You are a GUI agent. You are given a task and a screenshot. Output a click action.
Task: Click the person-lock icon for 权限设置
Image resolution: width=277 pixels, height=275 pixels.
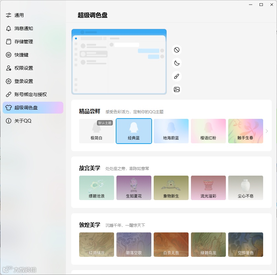pos(9,68)
